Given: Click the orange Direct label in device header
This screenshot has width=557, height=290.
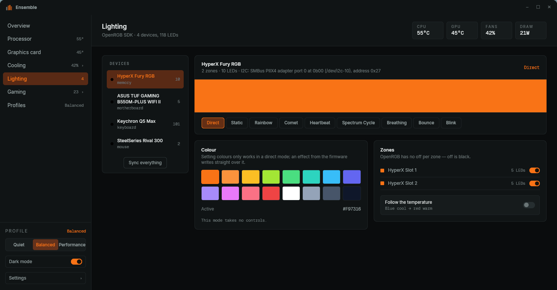Looking at the screenshot, I should coord(532,68).
